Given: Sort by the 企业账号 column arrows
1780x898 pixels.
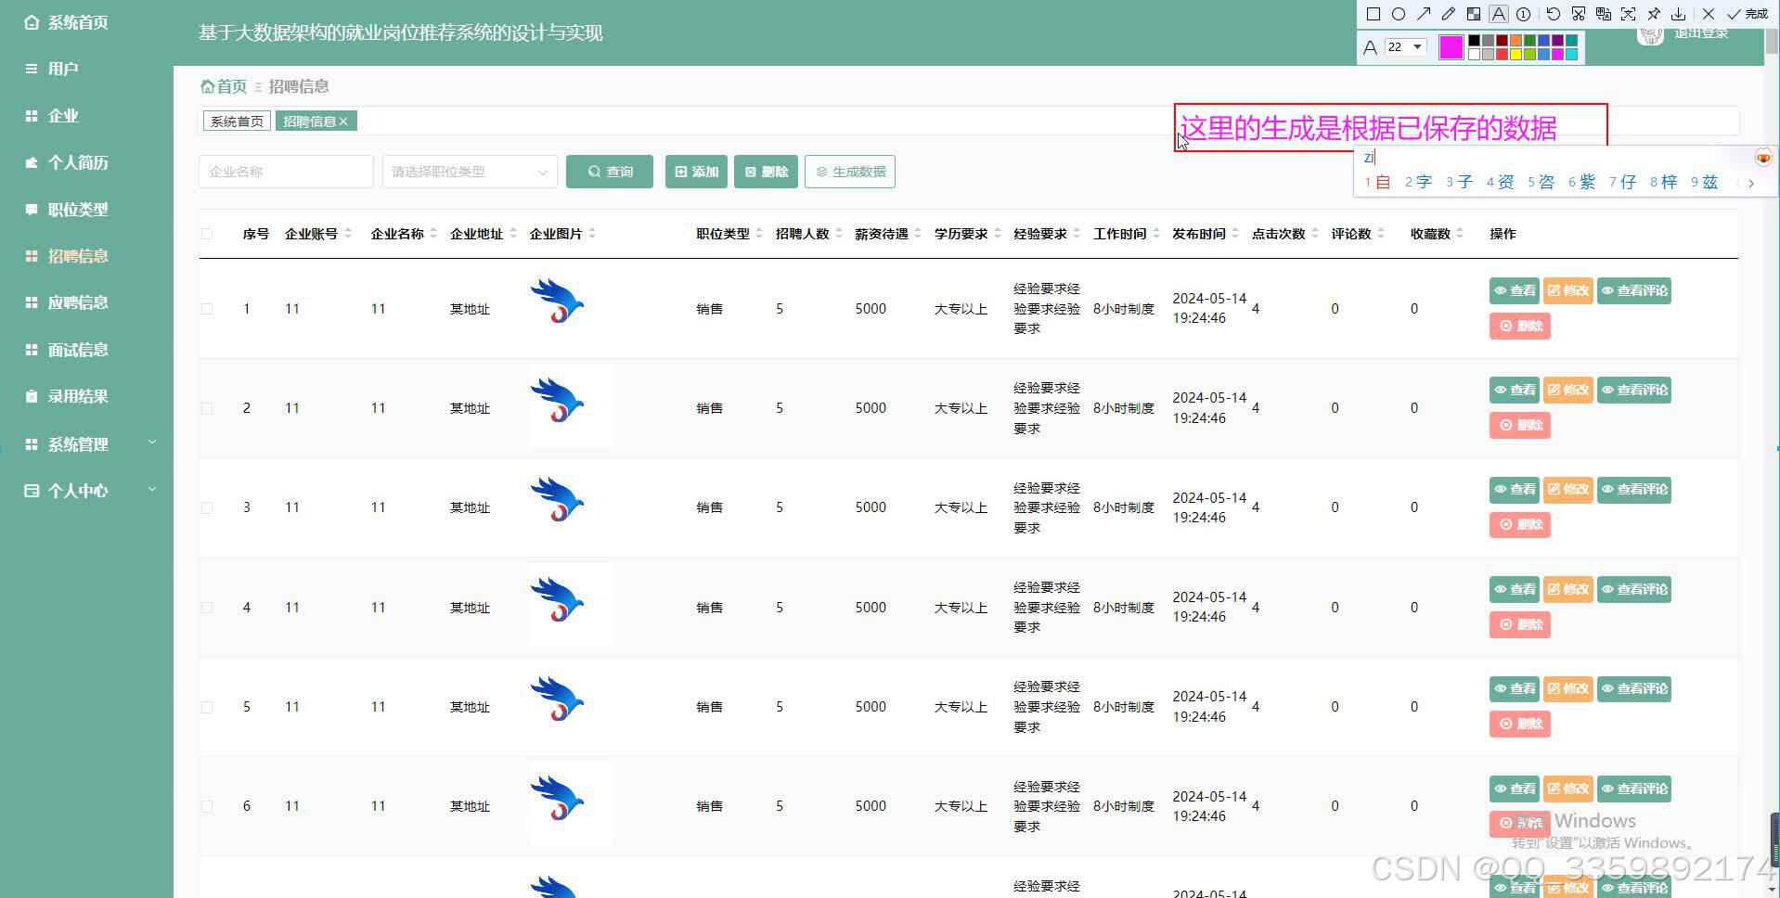Looking at the screenshot, I should click(x=348, y=234).
